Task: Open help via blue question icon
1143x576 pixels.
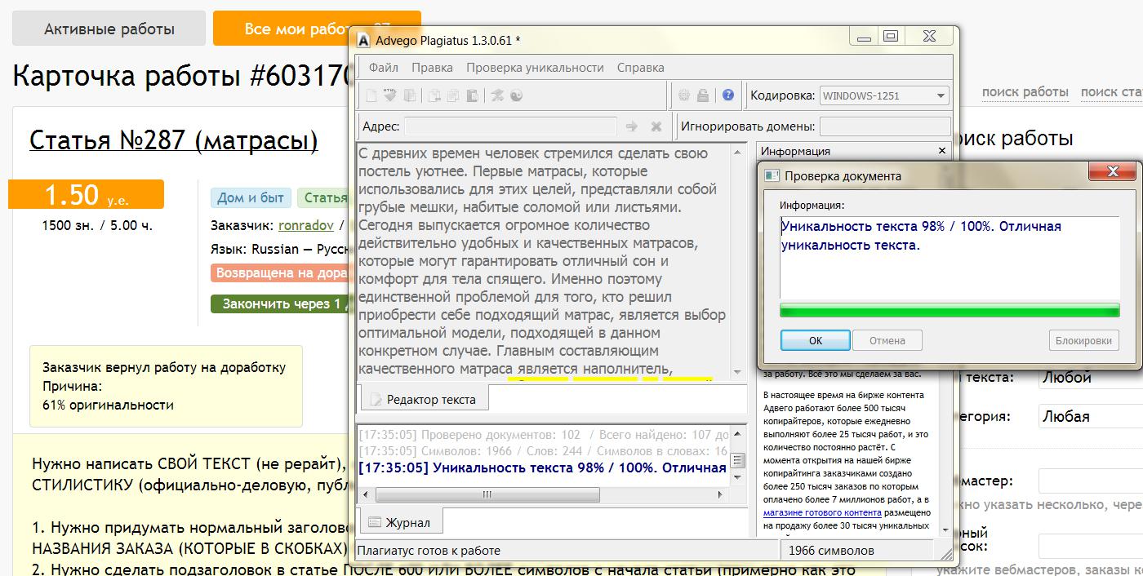Action: 728,95
